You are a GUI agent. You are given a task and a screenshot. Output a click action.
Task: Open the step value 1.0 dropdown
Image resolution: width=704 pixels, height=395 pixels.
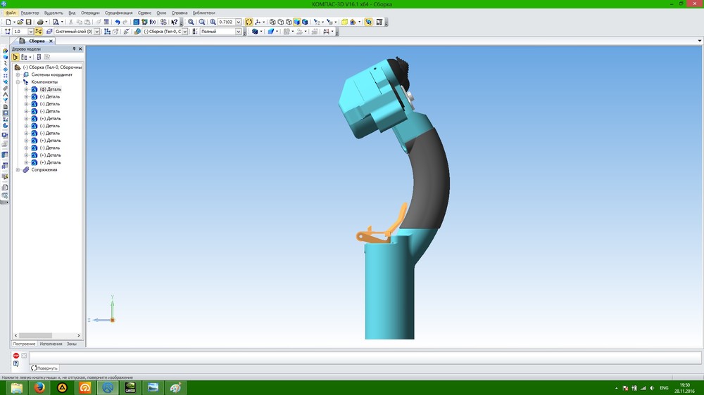[x=30, y=32]
